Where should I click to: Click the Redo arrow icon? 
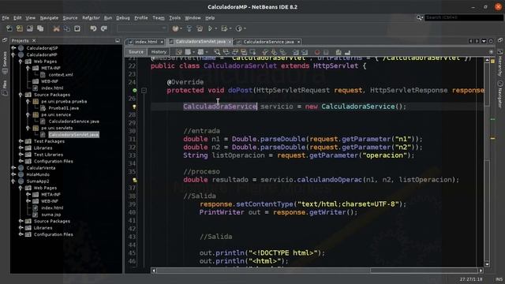[x=103, y=28]
